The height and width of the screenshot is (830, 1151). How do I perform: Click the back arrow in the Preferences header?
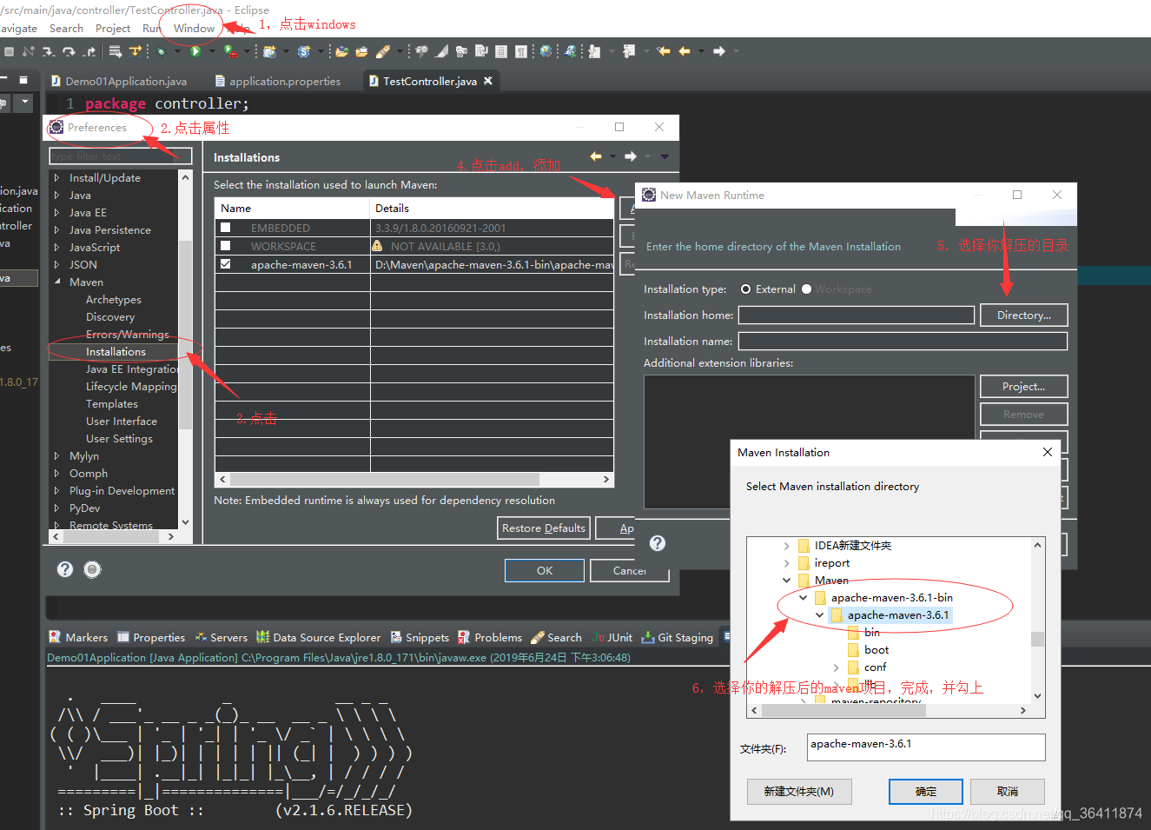click(x=596, y=156)
